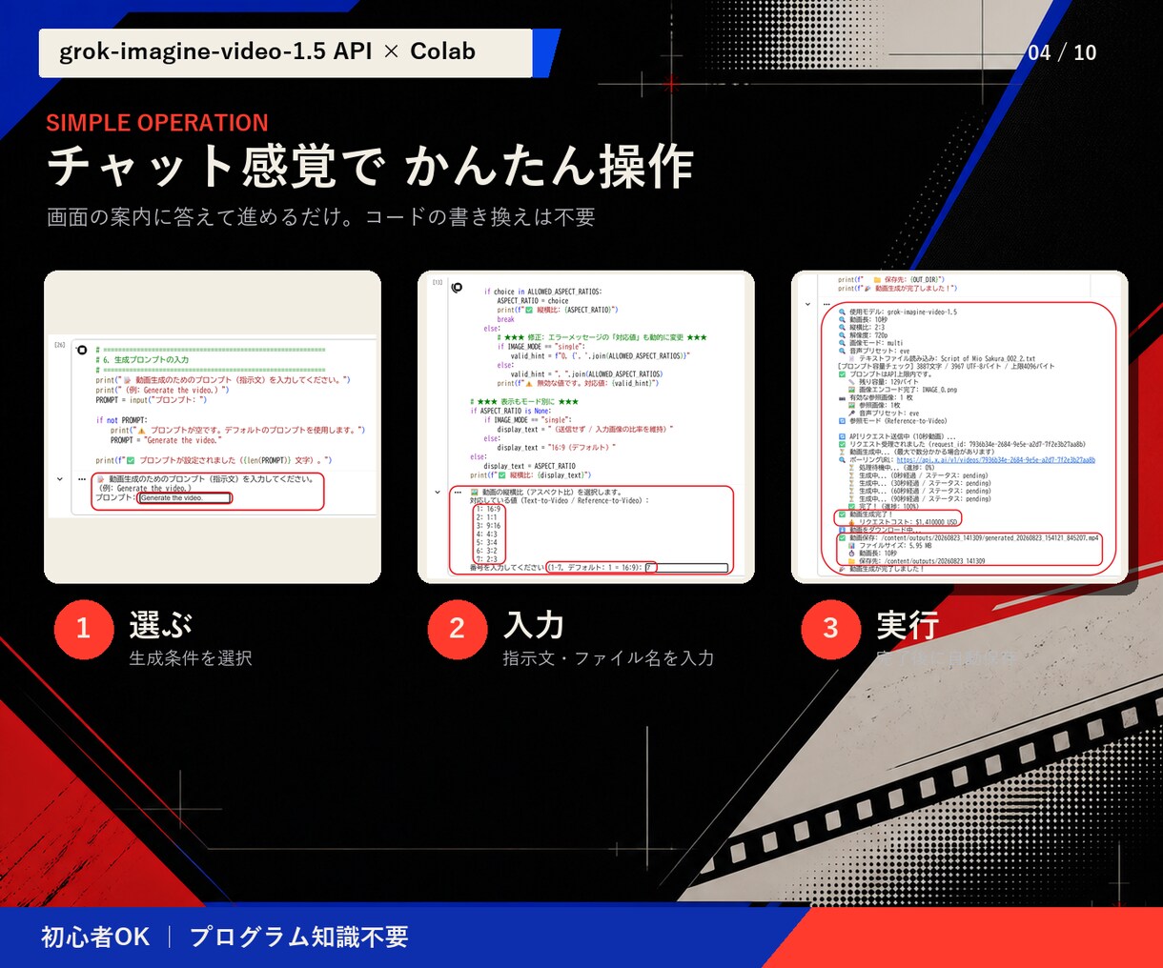Click the code line 'if ASPECT_RATIO is None:'
The height and width of the screenshot is (968, 1163).
click(x=511, y=411)
